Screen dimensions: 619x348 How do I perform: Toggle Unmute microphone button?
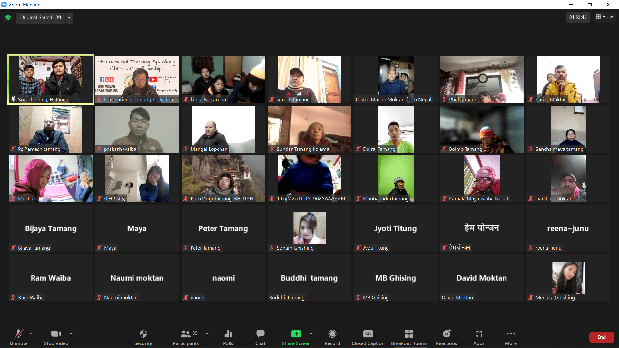(x=18, y=334)
